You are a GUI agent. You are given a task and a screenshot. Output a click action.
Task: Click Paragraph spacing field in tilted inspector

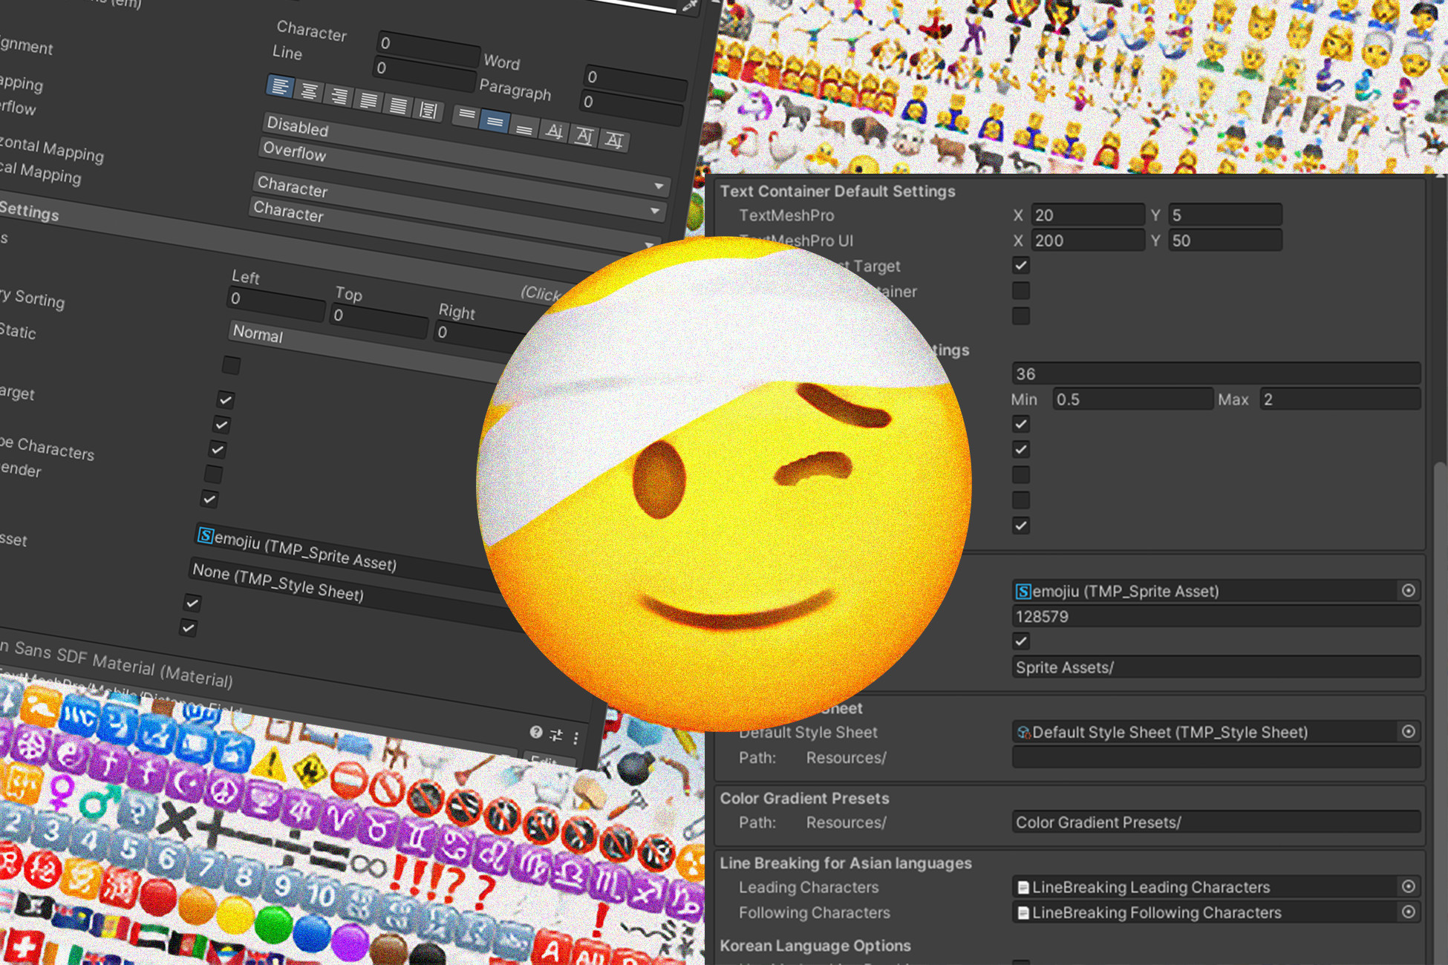(x=633, y=107)
